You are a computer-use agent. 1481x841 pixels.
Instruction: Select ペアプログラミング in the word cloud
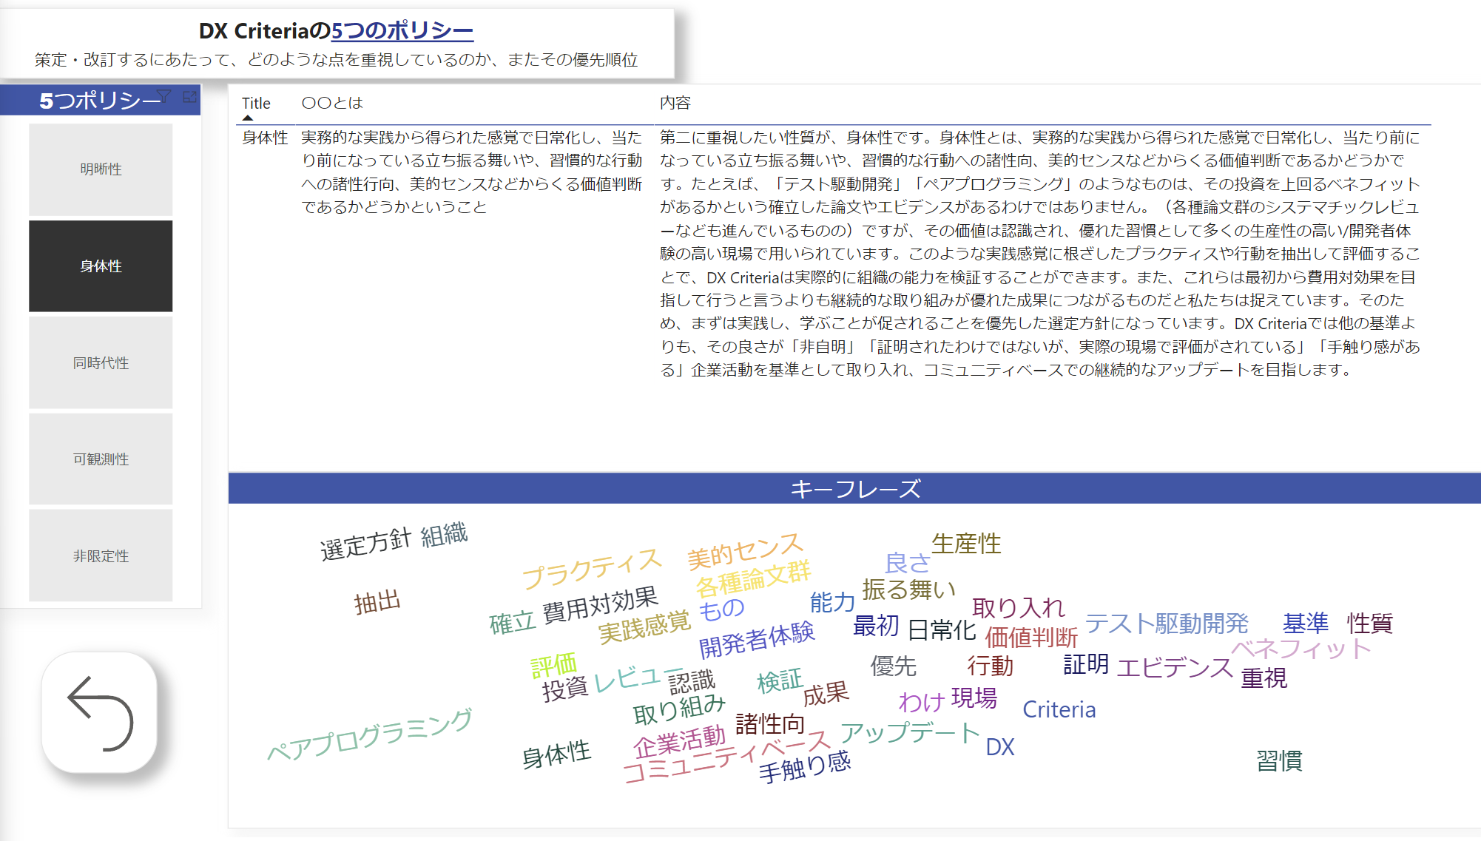tap(370, 734)
